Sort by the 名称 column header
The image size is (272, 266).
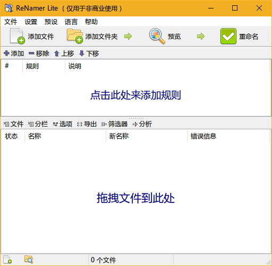65,136
